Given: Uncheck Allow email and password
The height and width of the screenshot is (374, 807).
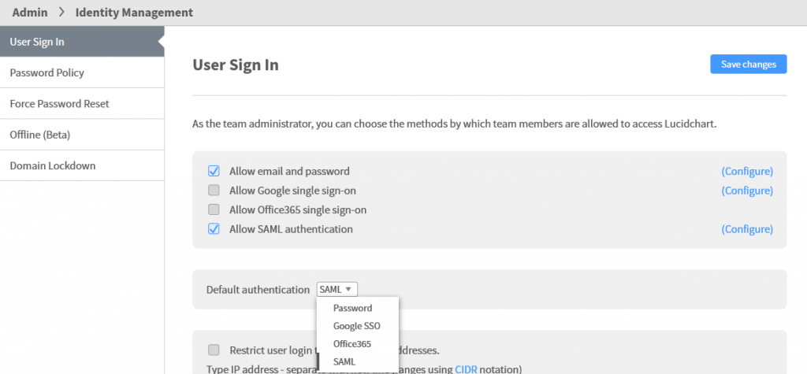Looking at the screenshot, I should [x=214, y=172].
